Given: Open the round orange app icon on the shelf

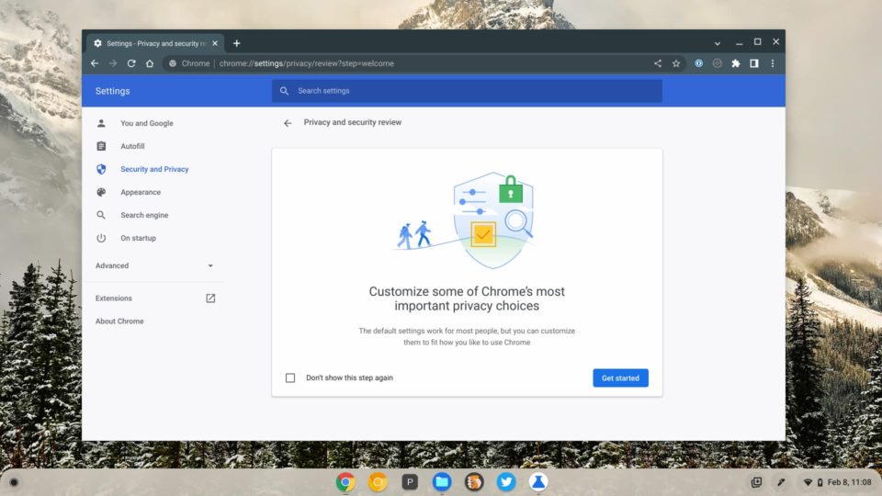Looking at the screenshot, I should 474,482.
